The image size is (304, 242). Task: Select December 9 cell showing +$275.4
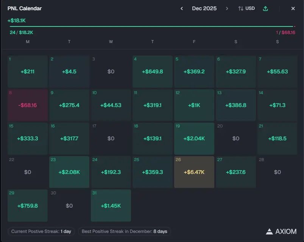point(69,105)
